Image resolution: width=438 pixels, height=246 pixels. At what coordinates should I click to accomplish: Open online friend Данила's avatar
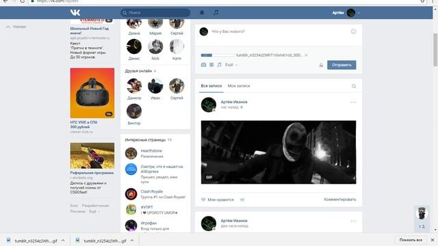pos(134,85)
